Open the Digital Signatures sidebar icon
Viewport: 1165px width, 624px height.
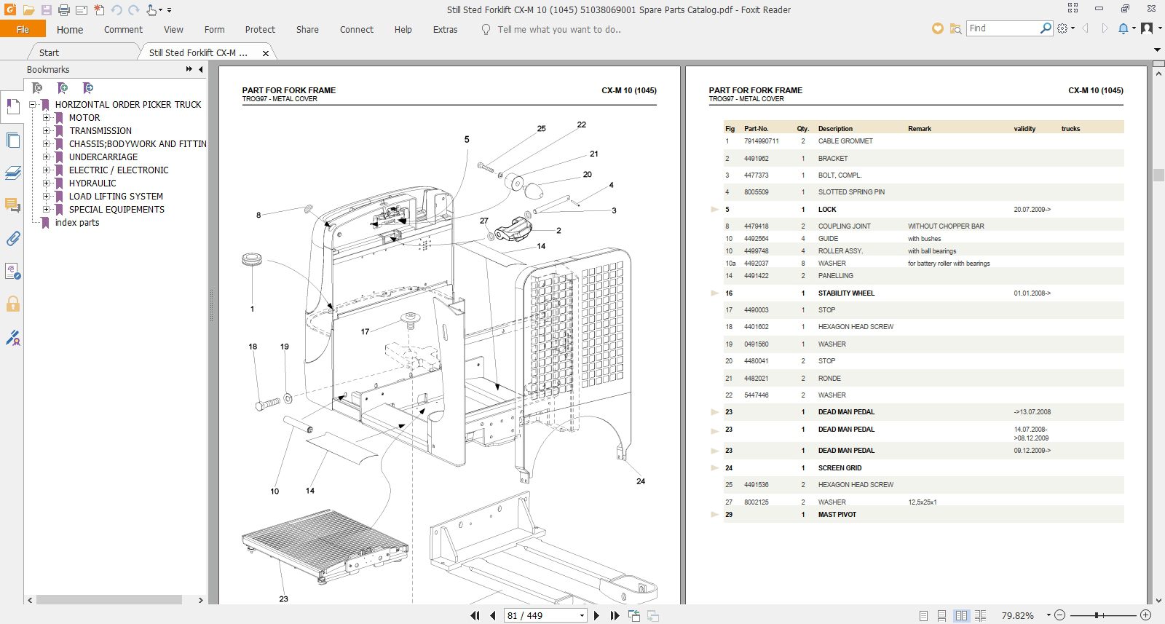tap(12, 336)
